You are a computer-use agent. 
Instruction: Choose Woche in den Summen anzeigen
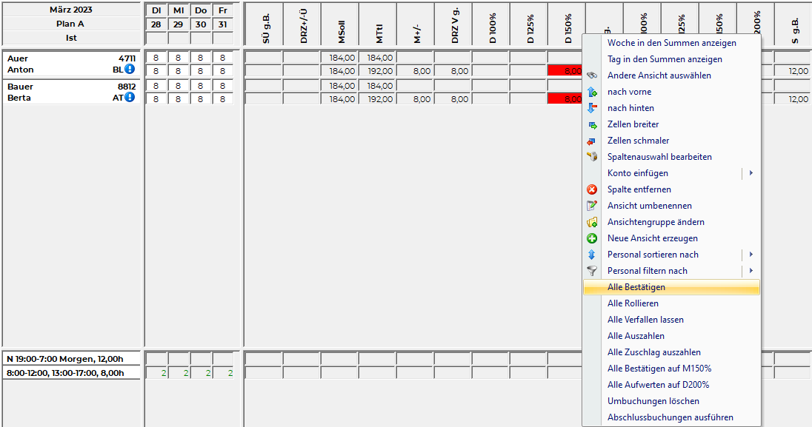pyautogui.click(x=671, y=43)
